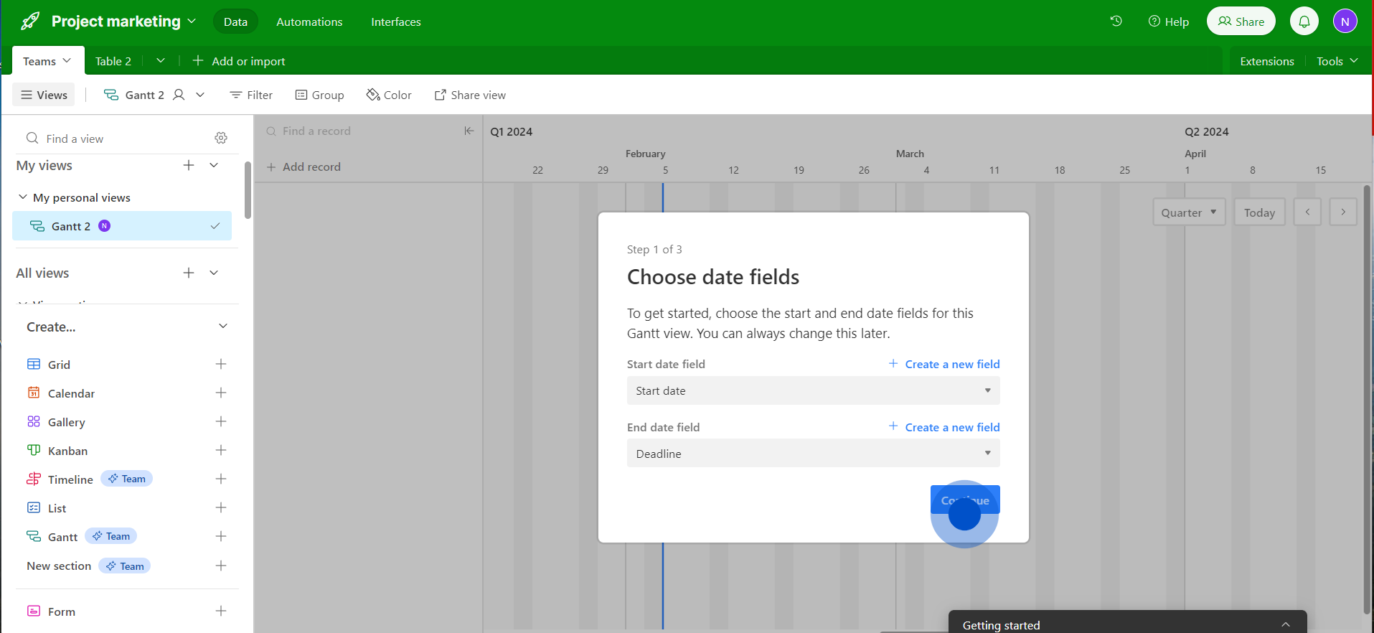Click the view settings gear icon
The image size is (1374, 633).
[221, 138]
